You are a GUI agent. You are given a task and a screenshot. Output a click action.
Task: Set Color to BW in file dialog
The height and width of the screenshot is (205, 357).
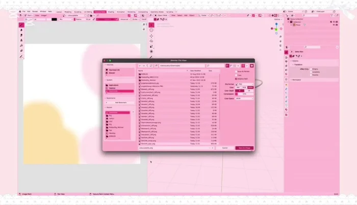(x=238, y=87)
